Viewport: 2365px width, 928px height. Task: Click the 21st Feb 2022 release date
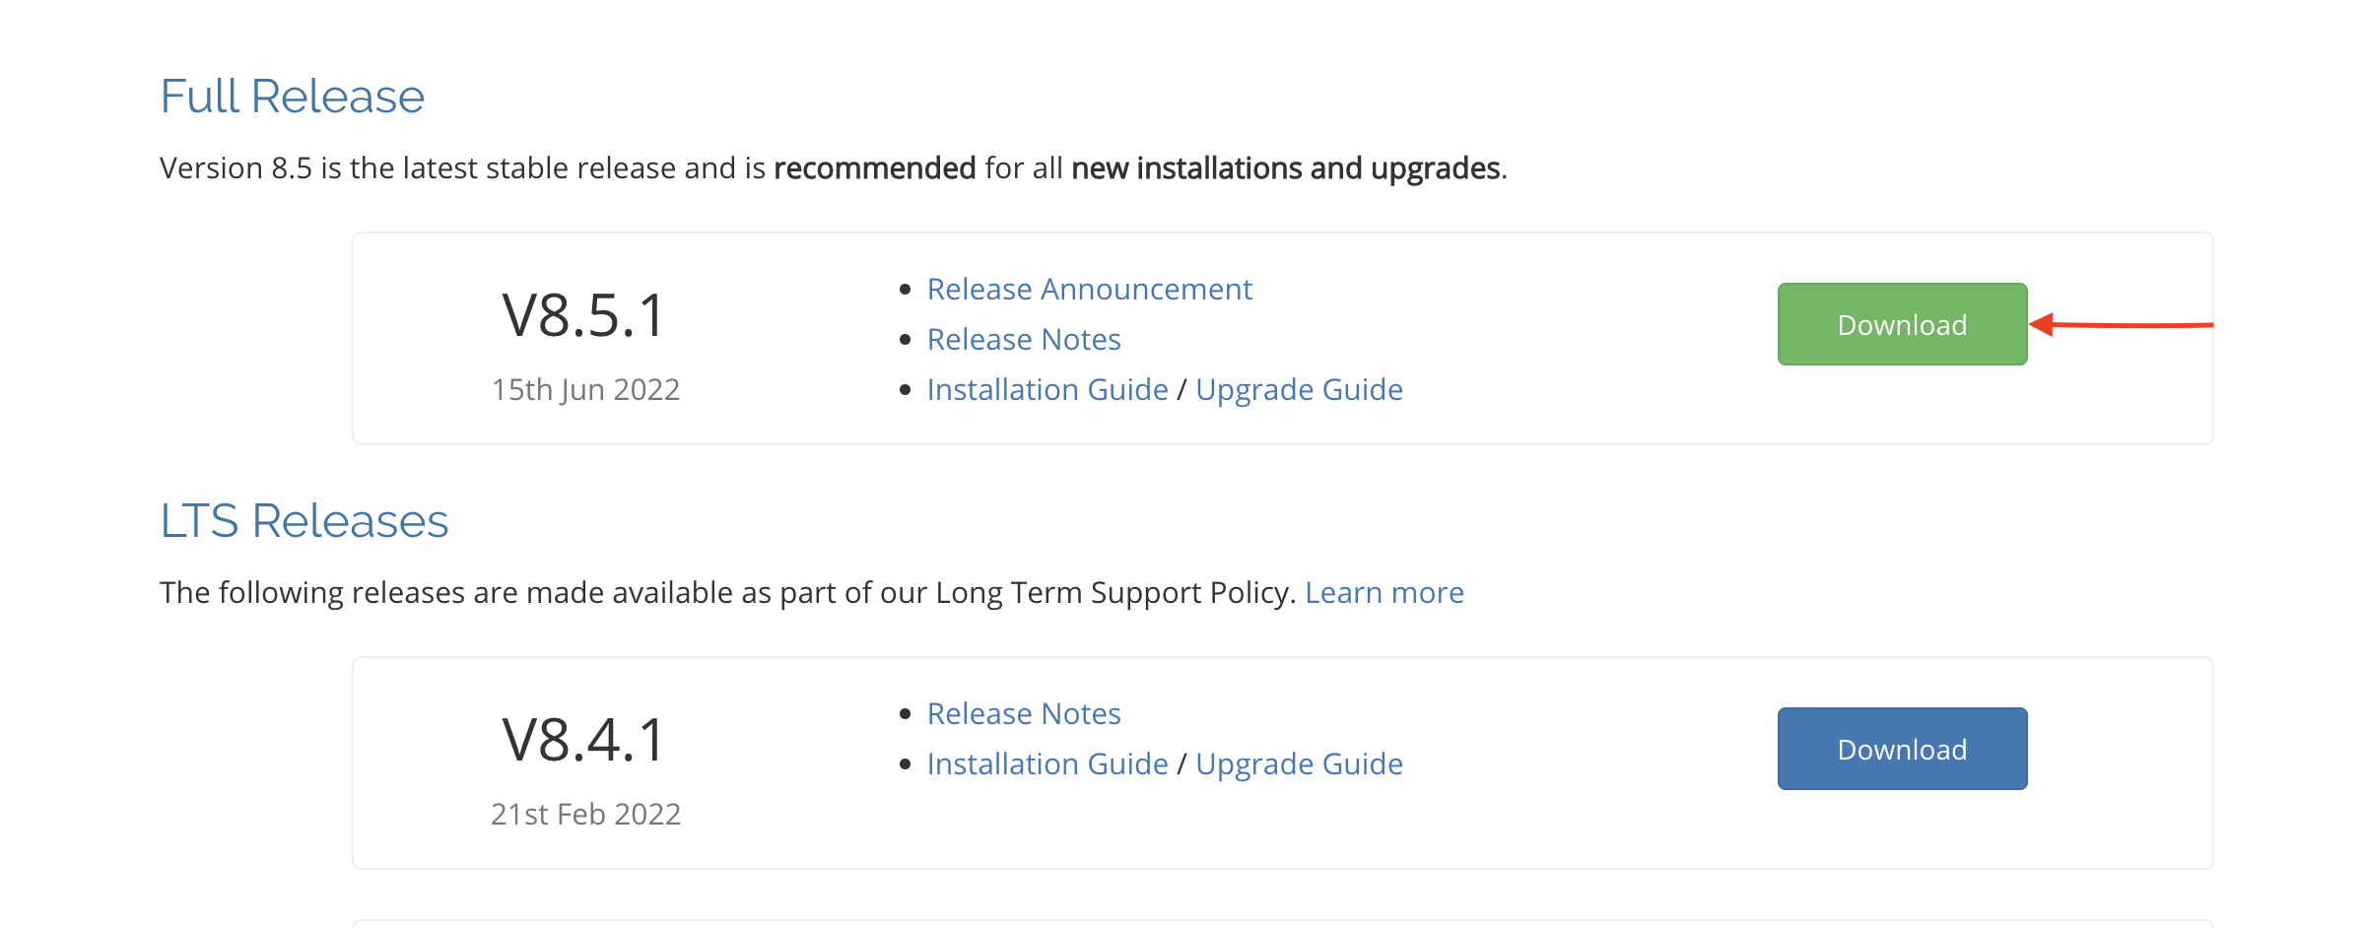coord(585,815)
